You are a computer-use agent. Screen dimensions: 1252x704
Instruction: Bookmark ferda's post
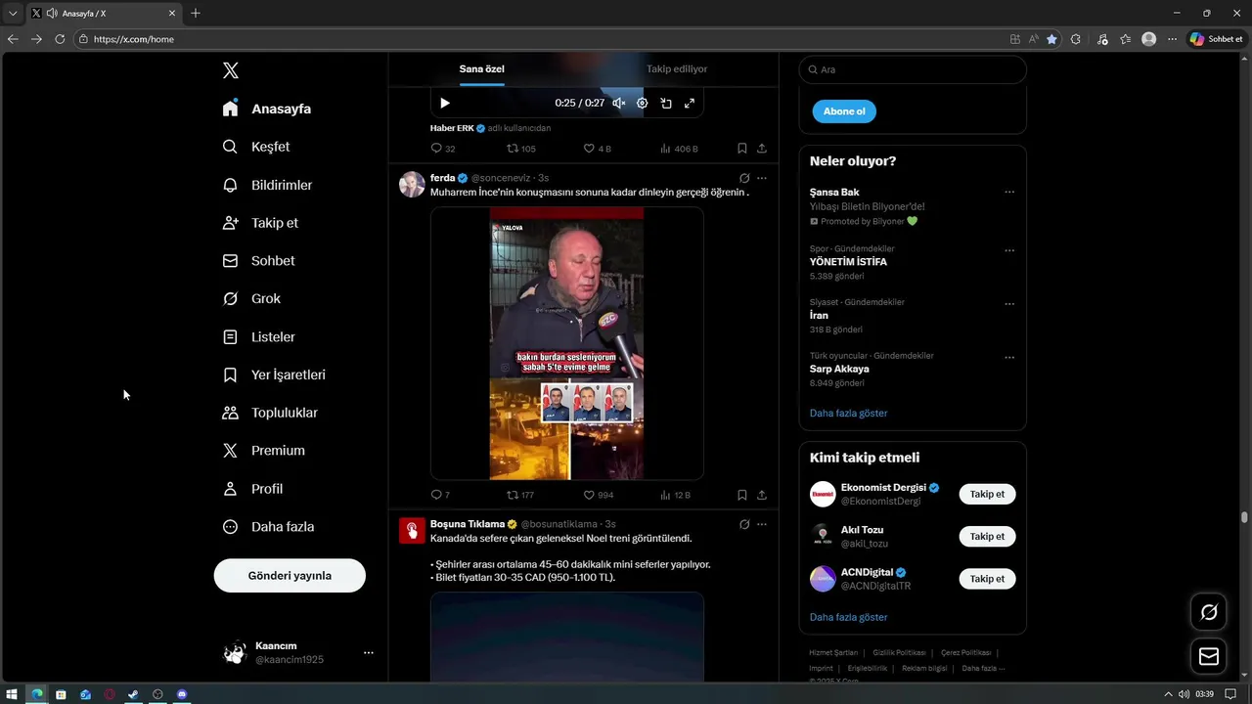pos(742,496)
